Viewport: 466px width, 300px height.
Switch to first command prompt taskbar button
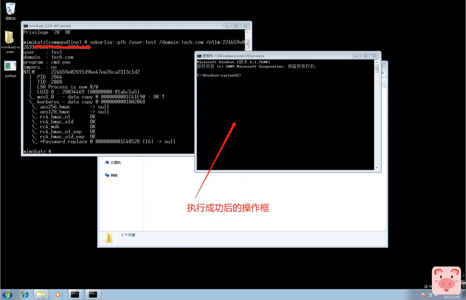point(75,295)
